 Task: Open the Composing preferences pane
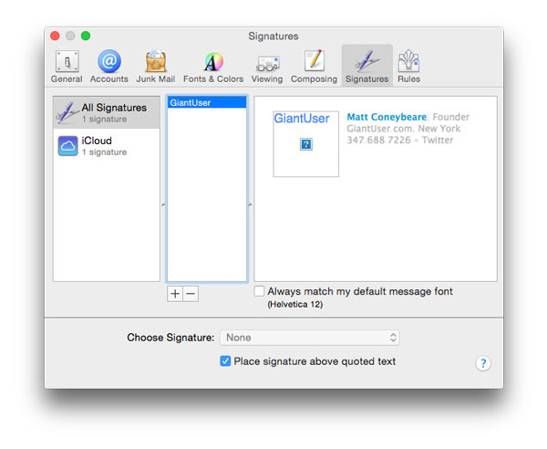tap(314, 66)
